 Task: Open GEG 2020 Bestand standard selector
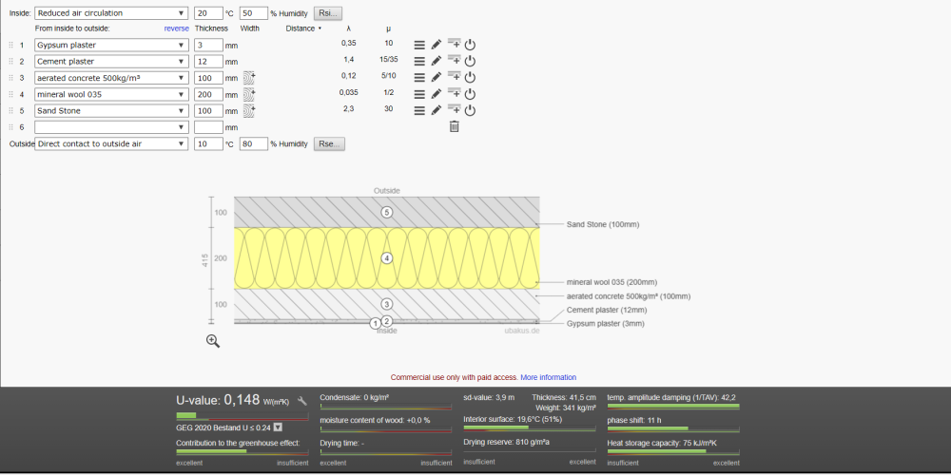pos(278,427)
